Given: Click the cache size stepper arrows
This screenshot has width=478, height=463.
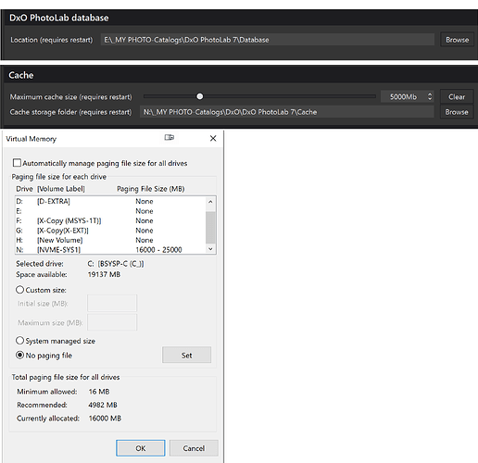Looking at the screenshot, I should tap(430, 96).
